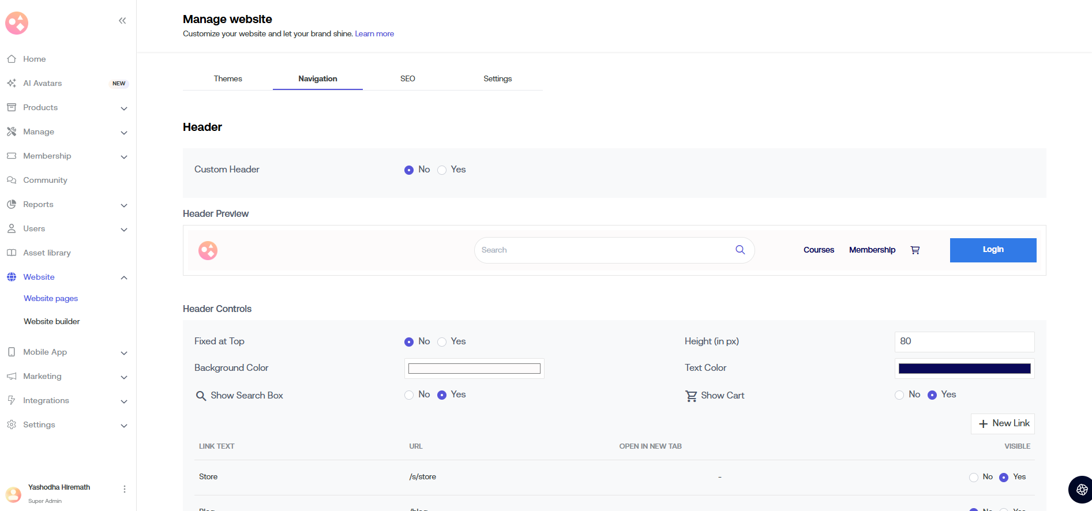This screenshot has height=511, width=1092.
Task: Click the search magnifier icon in the preview
Action: (x=740, y=250)
